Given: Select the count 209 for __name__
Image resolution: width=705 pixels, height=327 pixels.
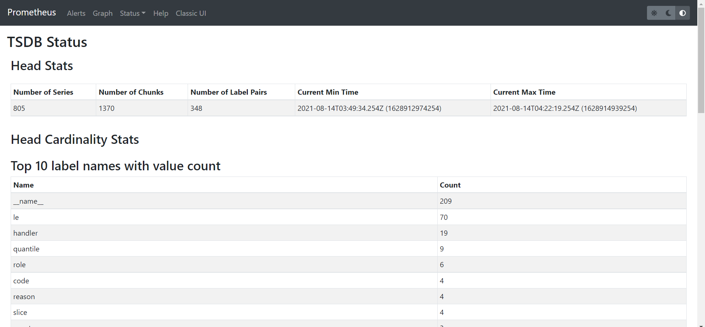Looking at the screenshot, I should 446,201.
